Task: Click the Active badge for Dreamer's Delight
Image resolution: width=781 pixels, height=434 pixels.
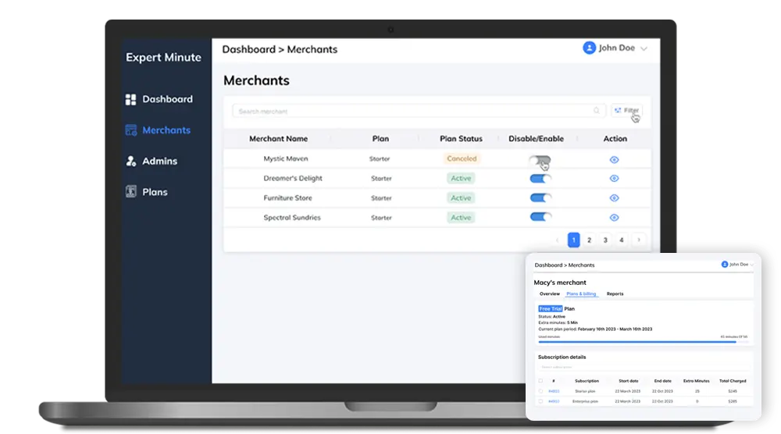Action: pyautogui.click(x=461, y=178)
